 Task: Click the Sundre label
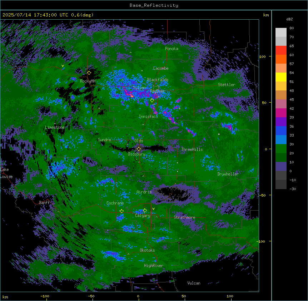(x=104, y=140)
